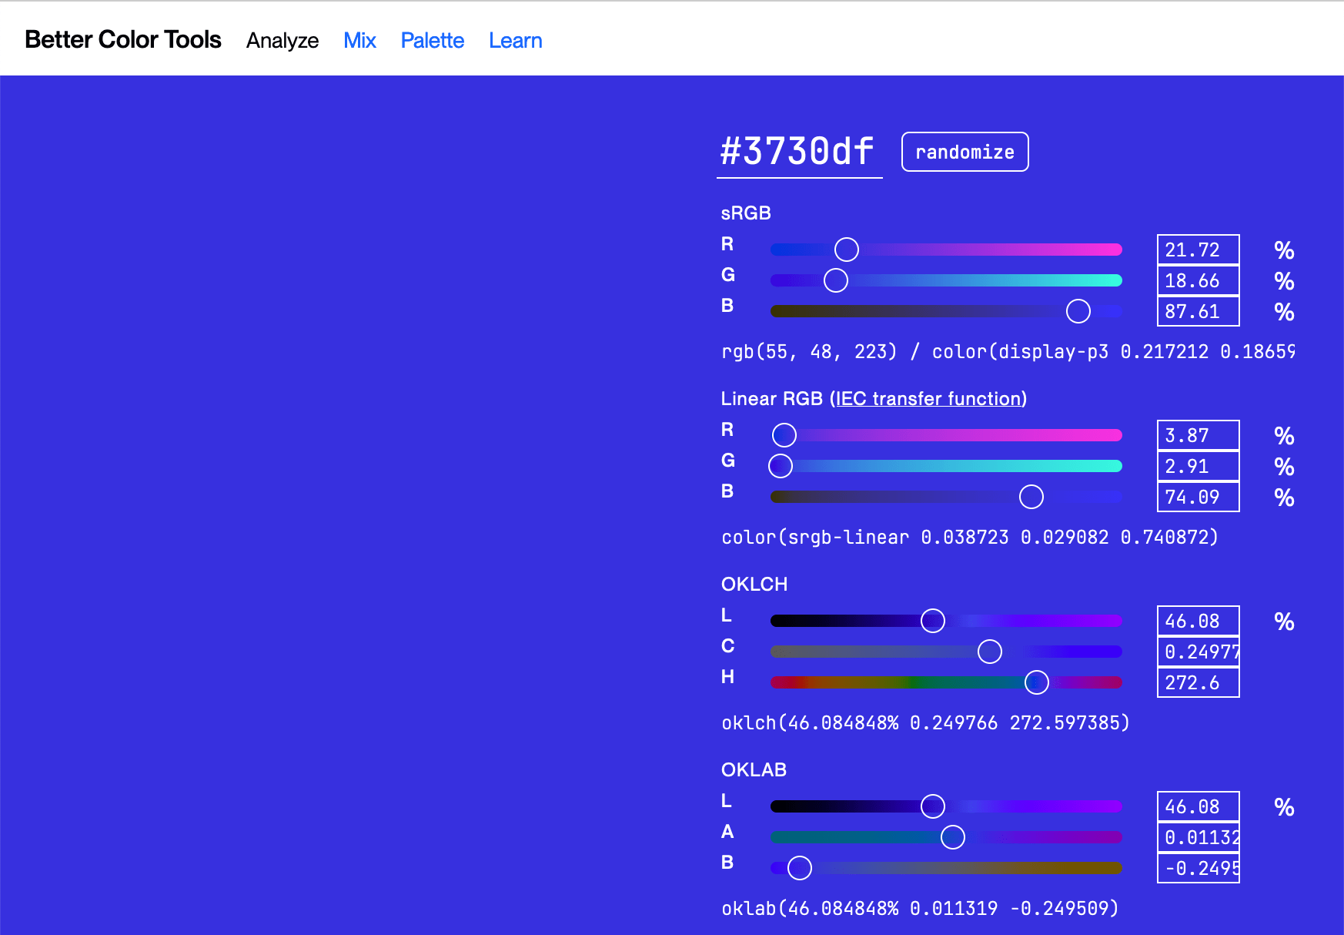Move the Linear RGB blue slider handle

click(x=1031, y=497)
